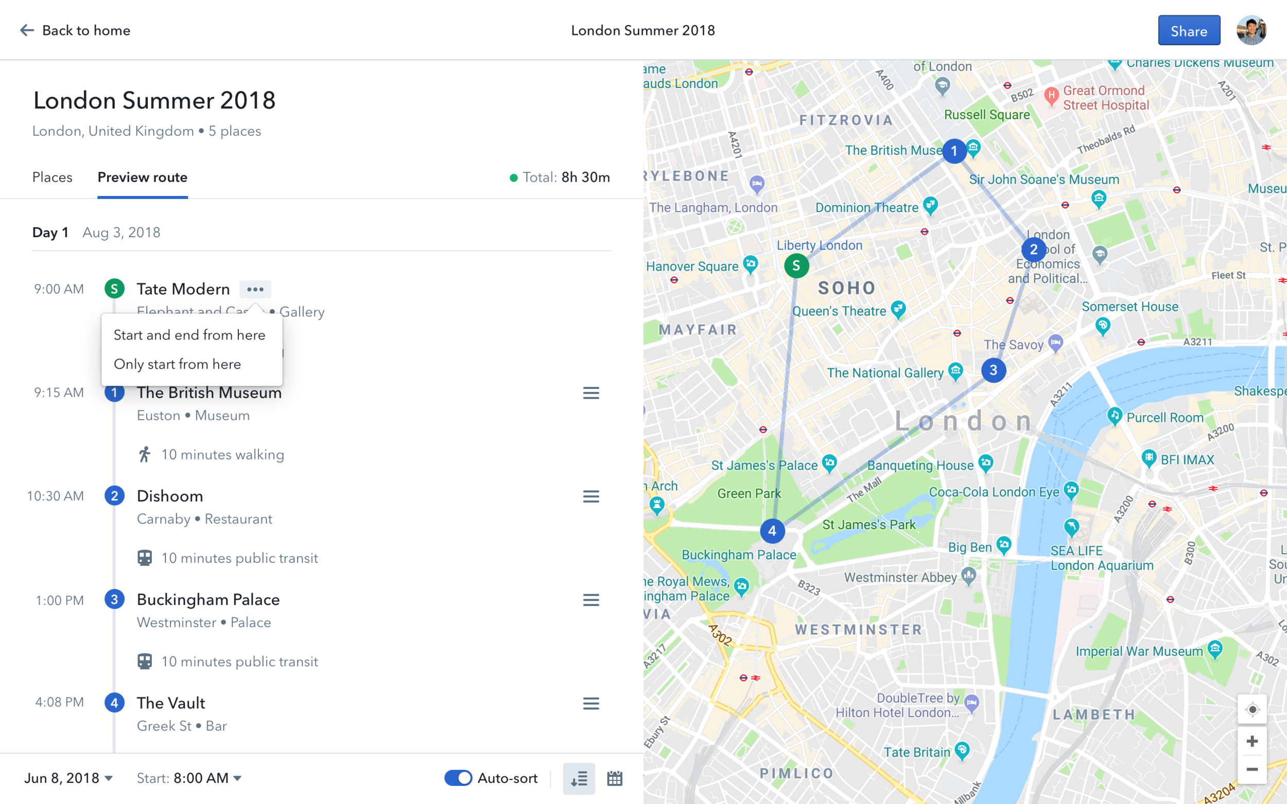1287x804 pixels.
Task: Click the Tate Britain map pin
Action: point(962,751)
